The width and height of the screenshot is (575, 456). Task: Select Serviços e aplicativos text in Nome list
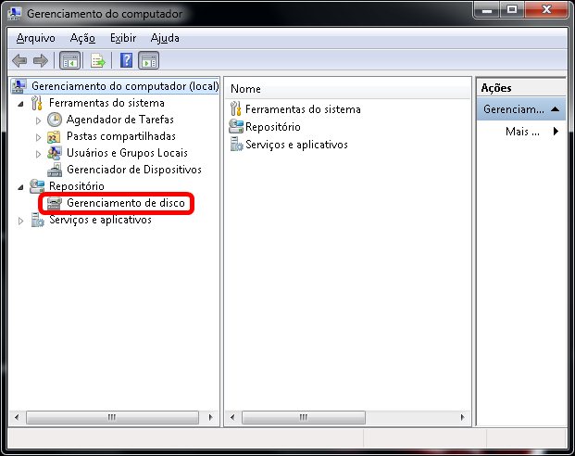click(x=296, y=145)
